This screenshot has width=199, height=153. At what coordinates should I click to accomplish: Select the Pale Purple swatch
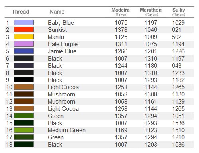(x=24, y=44)
